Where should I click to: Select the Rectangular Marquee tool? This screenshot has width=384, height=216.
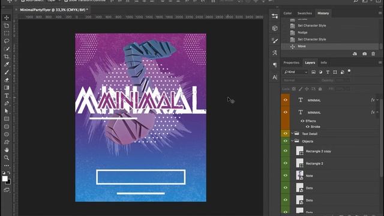click(7, 33)
